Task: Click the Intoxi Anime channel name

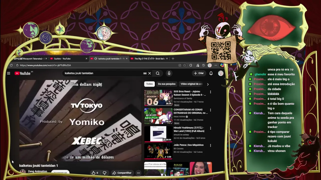Action: (179, 116)
